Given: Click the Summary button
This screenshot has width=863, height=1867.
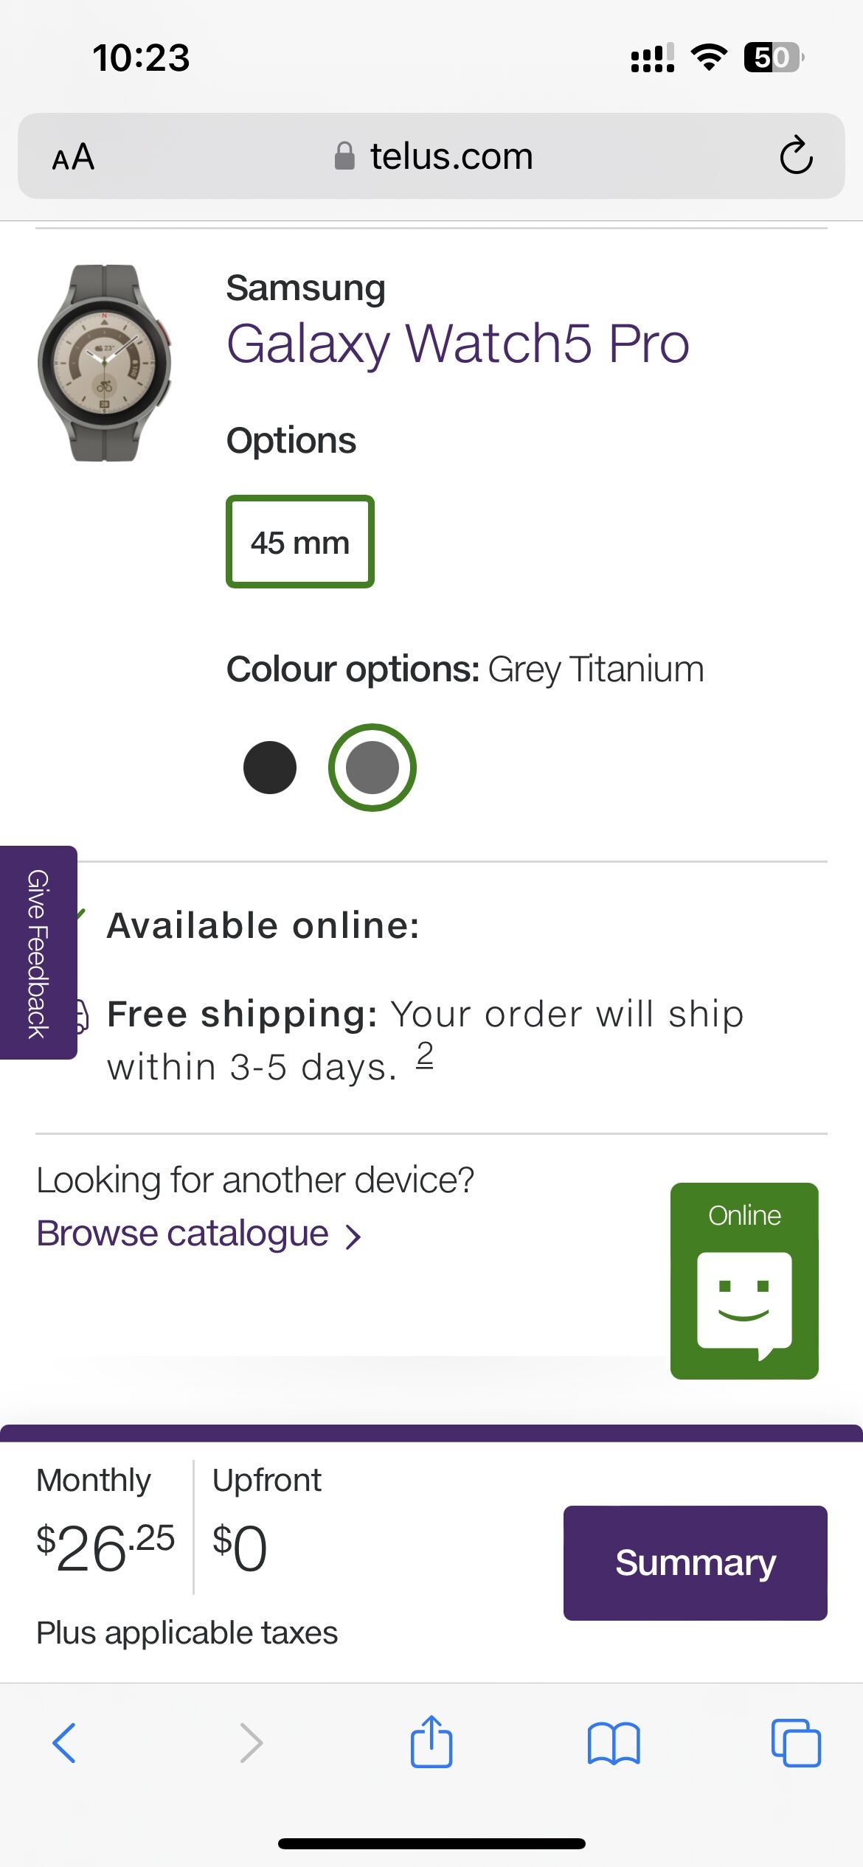Looking at the screenshot, I should point(694,1562).
